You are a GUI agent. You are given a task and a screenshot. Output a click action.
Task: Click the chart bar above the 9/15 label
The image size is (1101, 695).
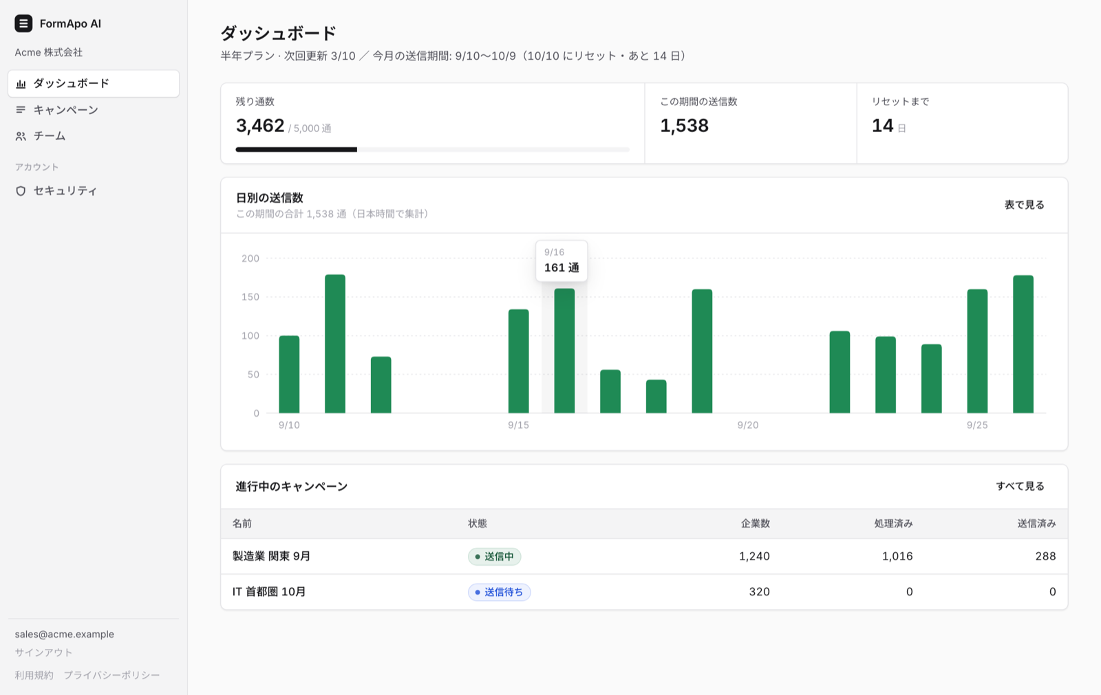click(518, 361)
